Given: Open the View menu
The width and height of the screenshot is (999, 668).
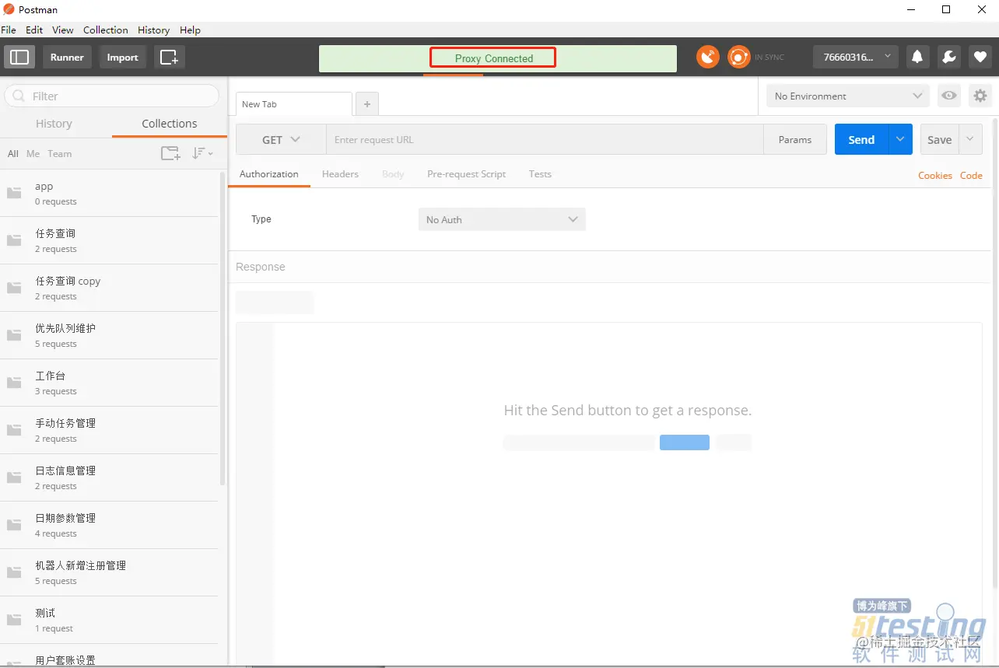Looking at the screenshot, I should [x=63, y=30].
